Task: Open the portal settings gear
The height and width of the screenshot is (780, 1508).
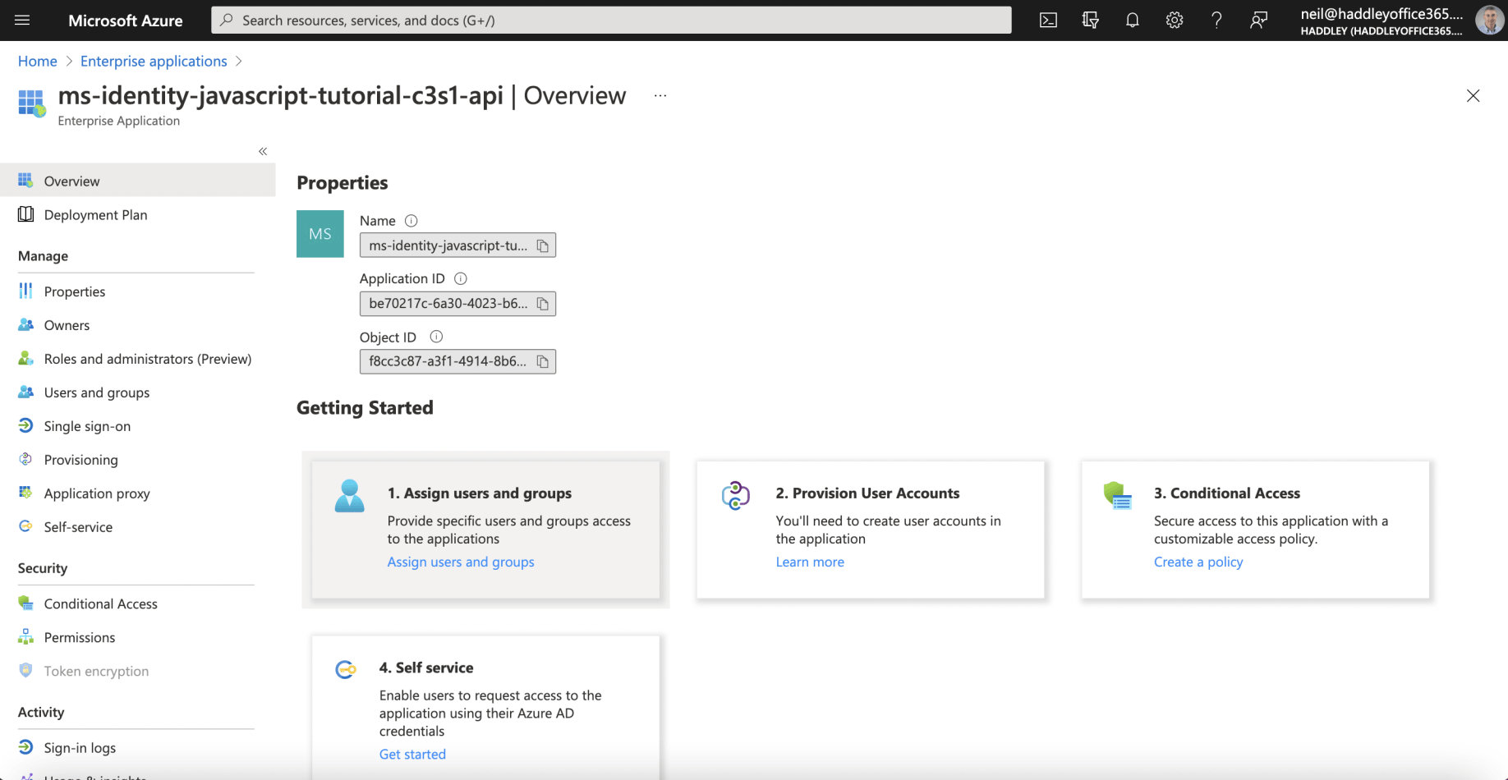Action: [x=1175, y=21]
